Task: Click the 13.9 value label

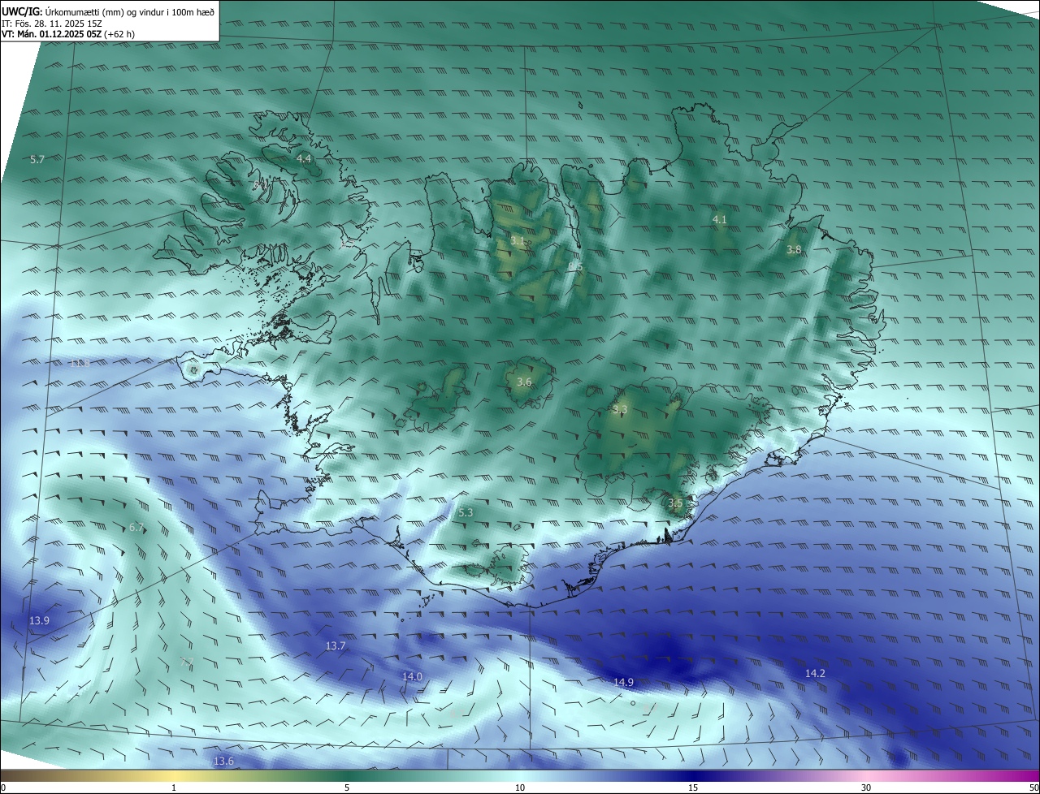Action: point(40,621)
